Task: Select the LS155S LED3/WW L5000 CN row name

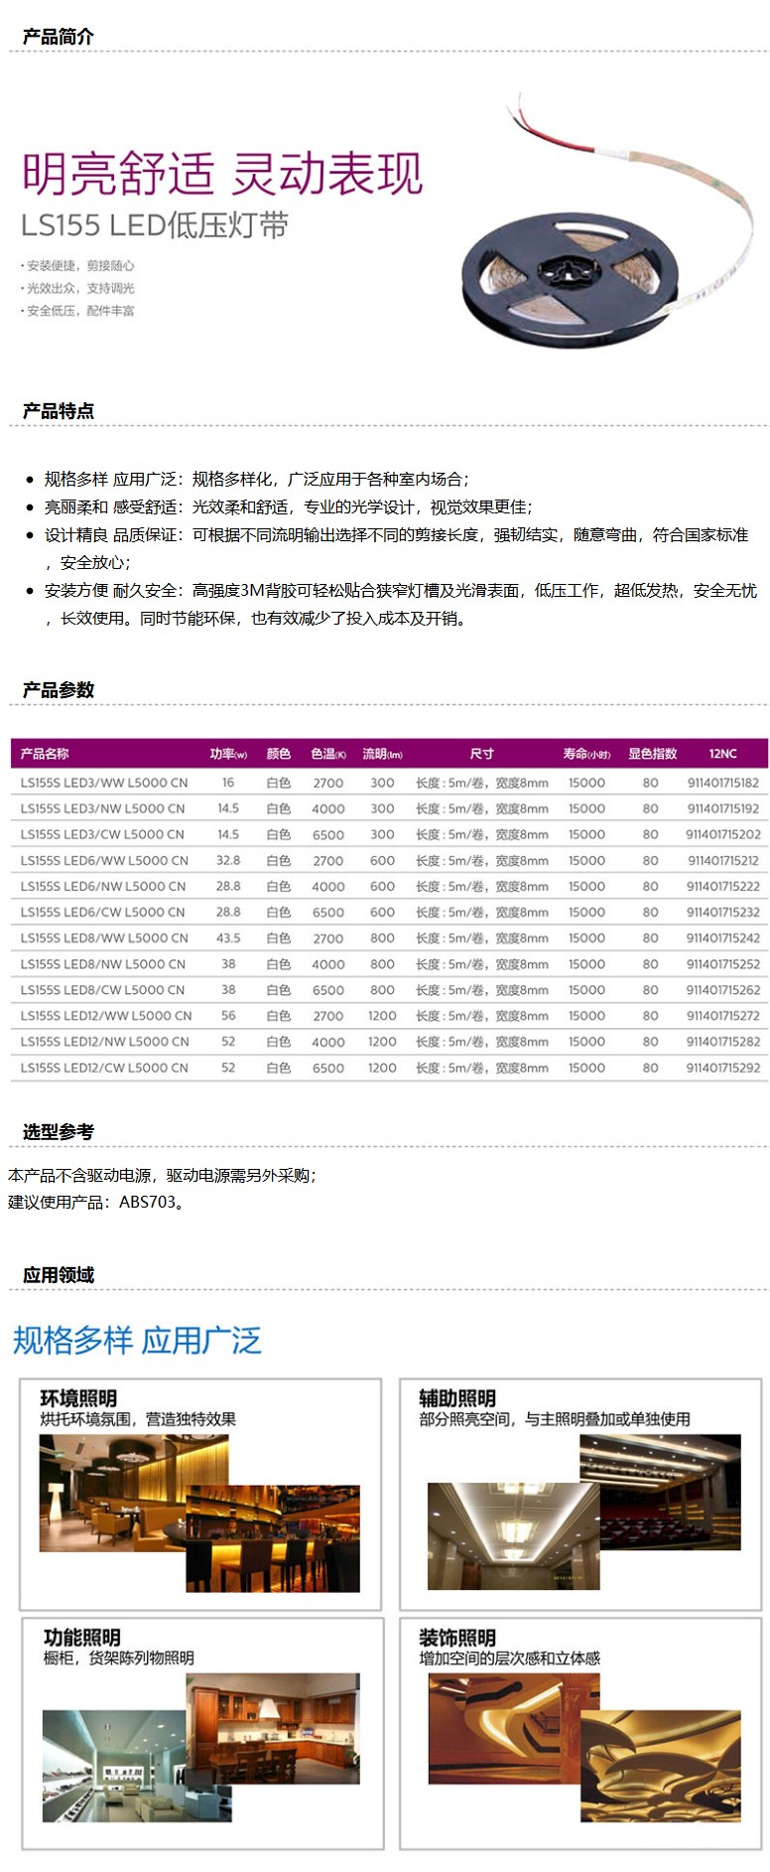Action: (x=104, y=783)
